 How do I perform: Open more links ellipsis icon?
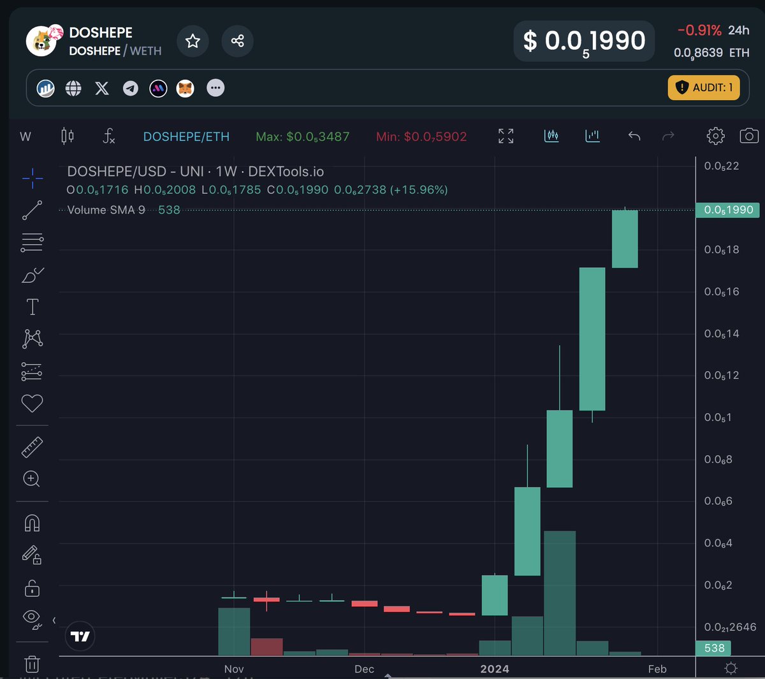click(x=215, y=88)
